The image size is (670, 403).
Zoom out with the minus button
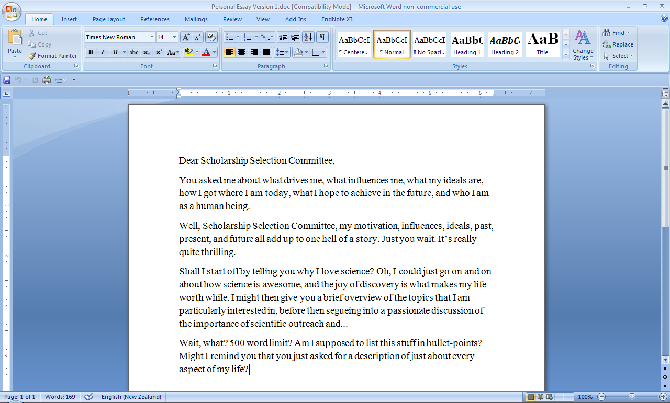coord(602,397)
